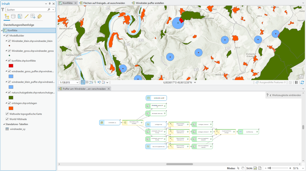Open List By Labeling tag icon
Image resolution: width=306 pixels, height=171 pixels.
pos(40,17)
